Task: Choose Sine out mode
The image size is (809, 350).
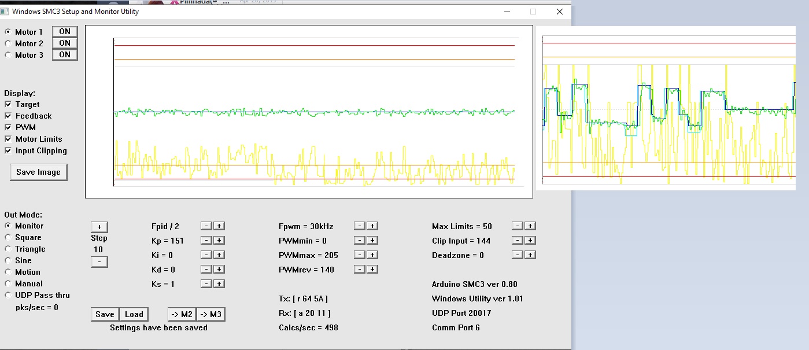Action: 8,260
